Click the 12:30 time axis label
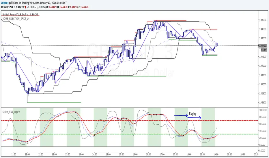The width and height of the screenshot is (269, 158). [41, 155]
